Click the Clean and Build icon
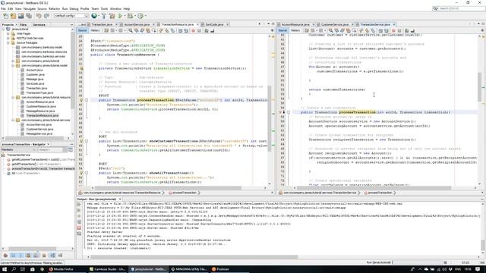The image size is (486, 273). click(112, 16)
